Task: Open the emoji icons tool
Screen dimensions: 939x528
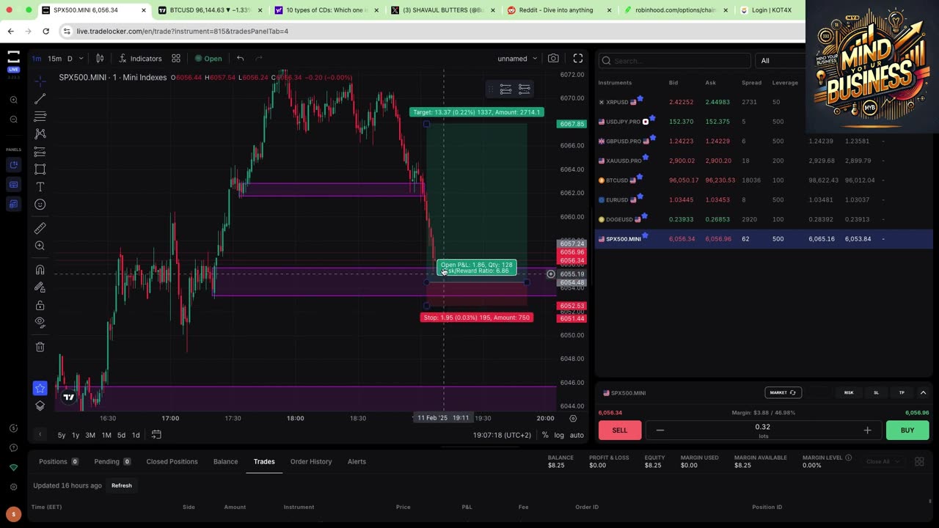Action: [40, 205]
